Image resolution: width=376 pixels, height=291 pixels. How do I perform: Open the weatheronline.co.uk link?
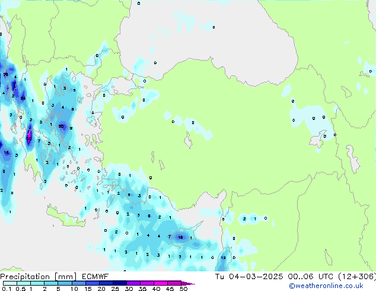(x=326, y=286)
